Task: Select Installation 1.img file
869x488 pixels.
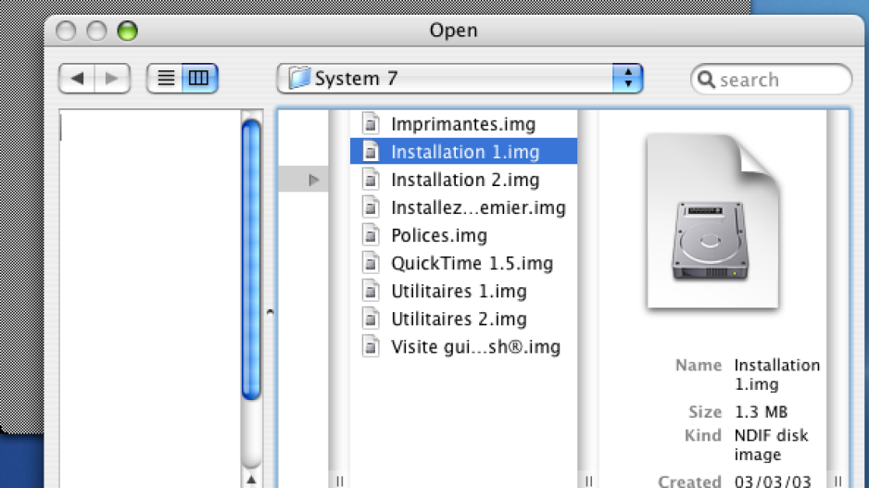Action: click(464, 151)
